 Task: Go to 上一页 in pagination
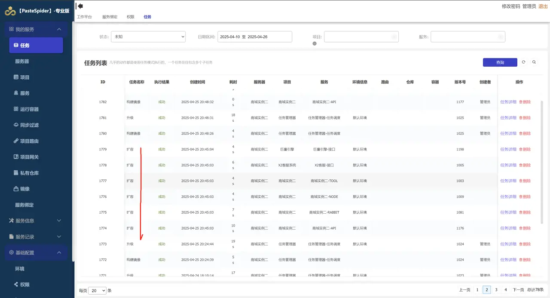coord(464,290)
